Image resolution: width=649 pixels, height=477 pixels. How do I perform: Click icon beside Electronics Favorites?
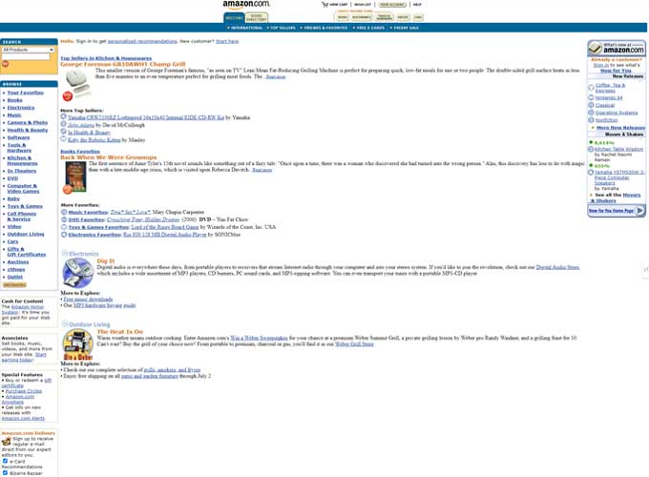(x=64, y=234)
